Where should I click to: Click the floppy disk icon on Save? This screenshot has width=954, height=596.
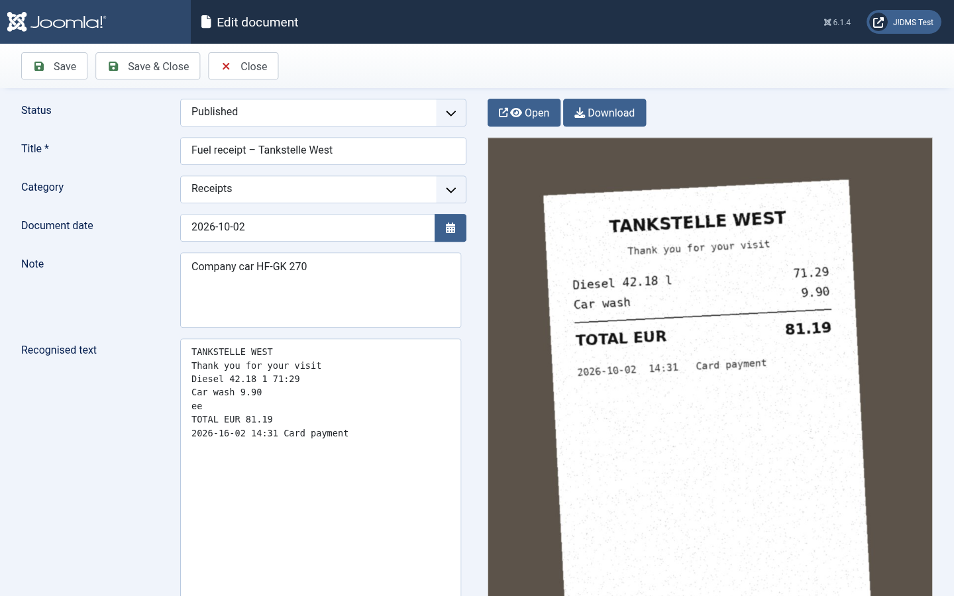(x=39, y=66)
